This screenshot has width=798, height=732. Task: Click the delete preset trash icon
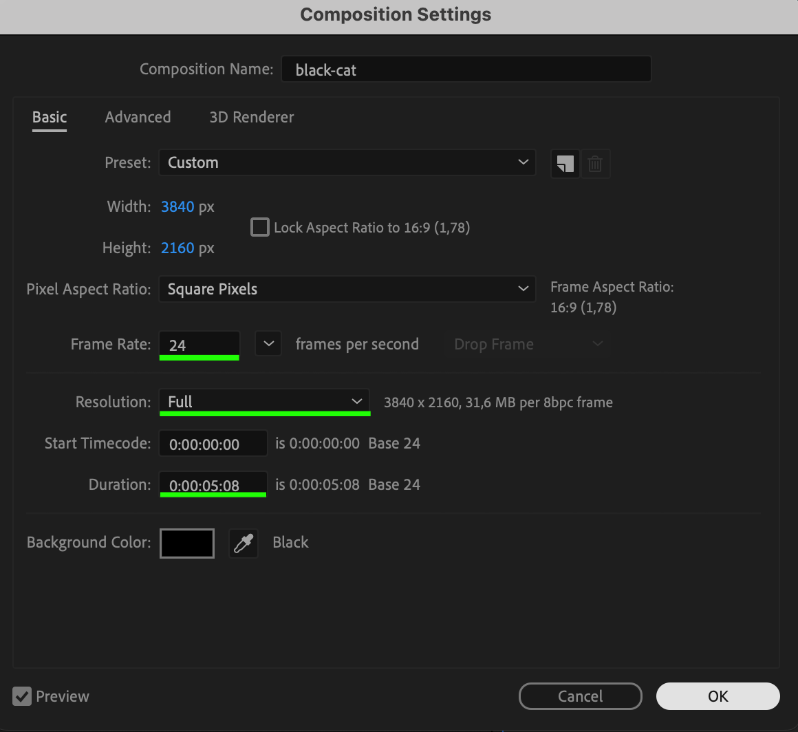pos(596,164)
